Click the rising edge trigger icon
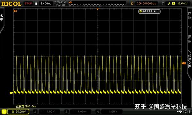192x115 pixels. tap(169, 4)
